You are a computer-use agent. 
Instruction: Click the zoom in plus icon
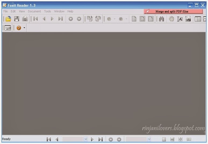(121, 19)
